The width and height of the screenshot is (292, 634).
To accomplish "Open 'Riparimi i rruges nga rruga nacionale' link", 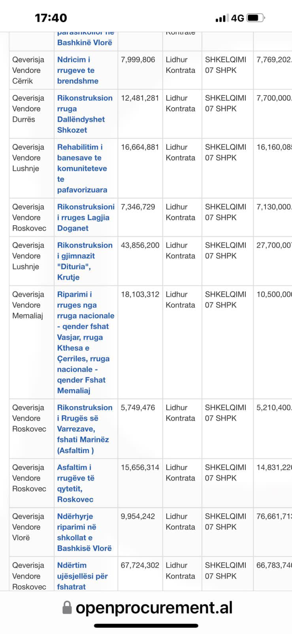I will (85, 342).
